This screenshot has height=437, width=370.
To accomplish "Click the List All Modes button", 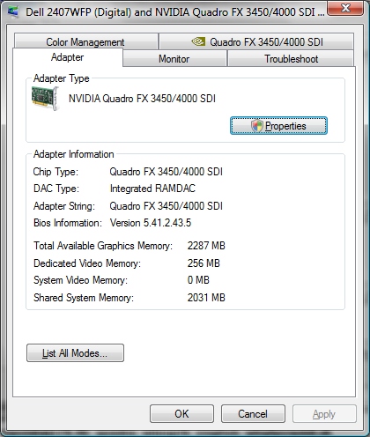I will 75,353.
